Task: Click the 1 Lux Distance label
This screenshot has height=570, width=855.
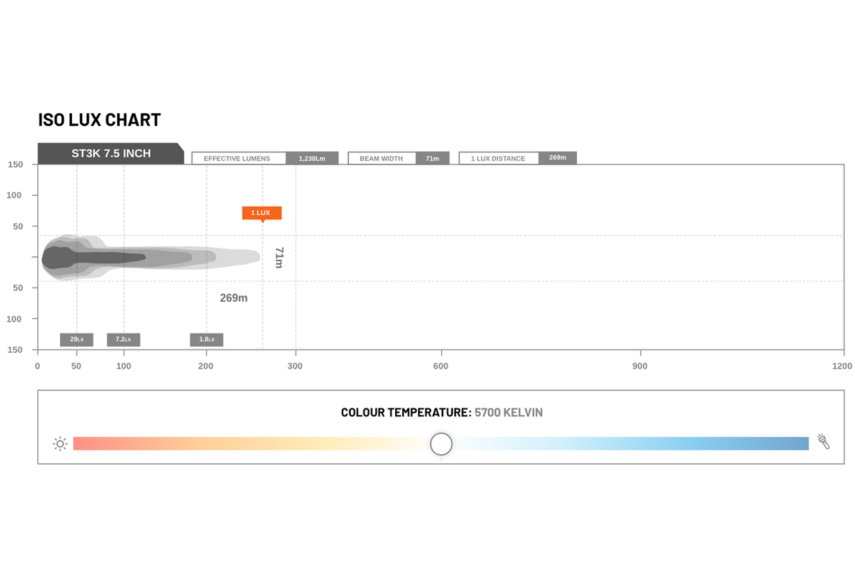Action: point(499,158)
